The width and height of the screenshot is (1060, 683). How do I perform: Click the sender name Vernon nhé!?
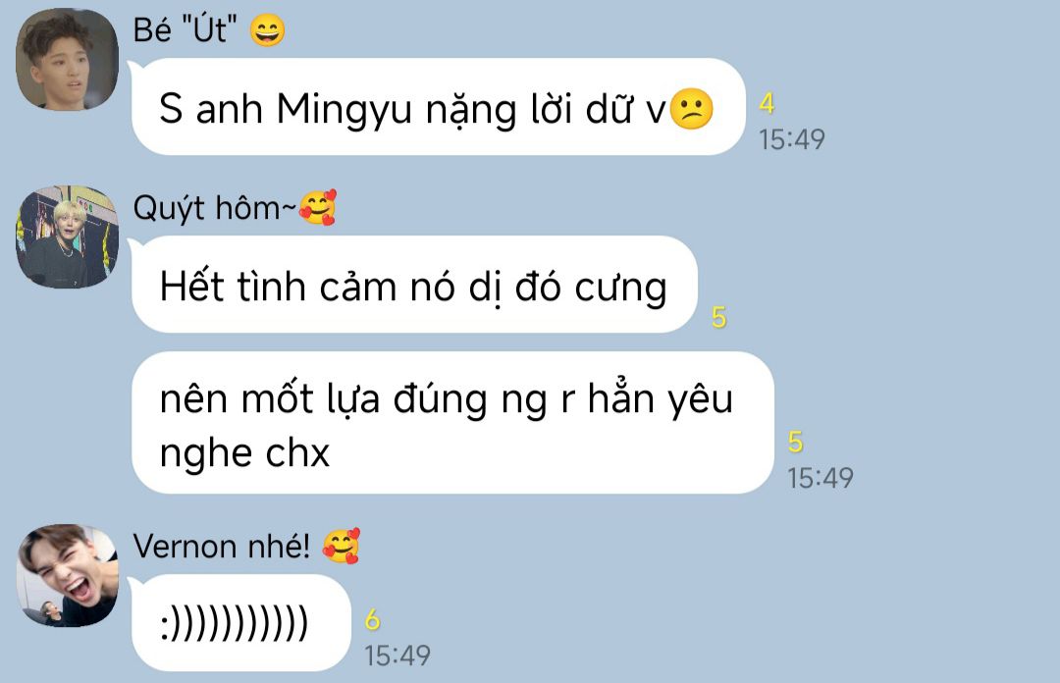tap(222, 547)
